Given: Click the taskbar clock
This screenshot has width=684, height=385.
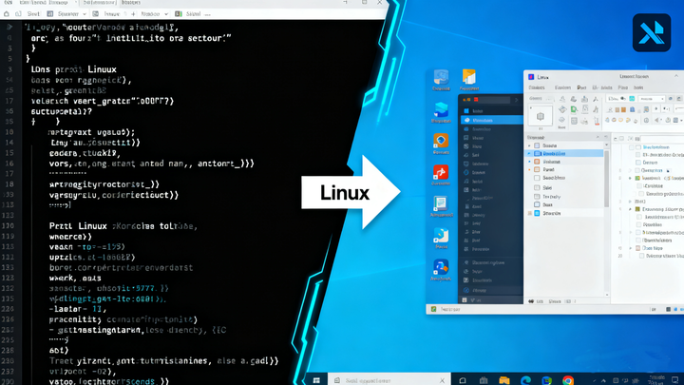Looking at the screenshot, I should click(656, 379).
